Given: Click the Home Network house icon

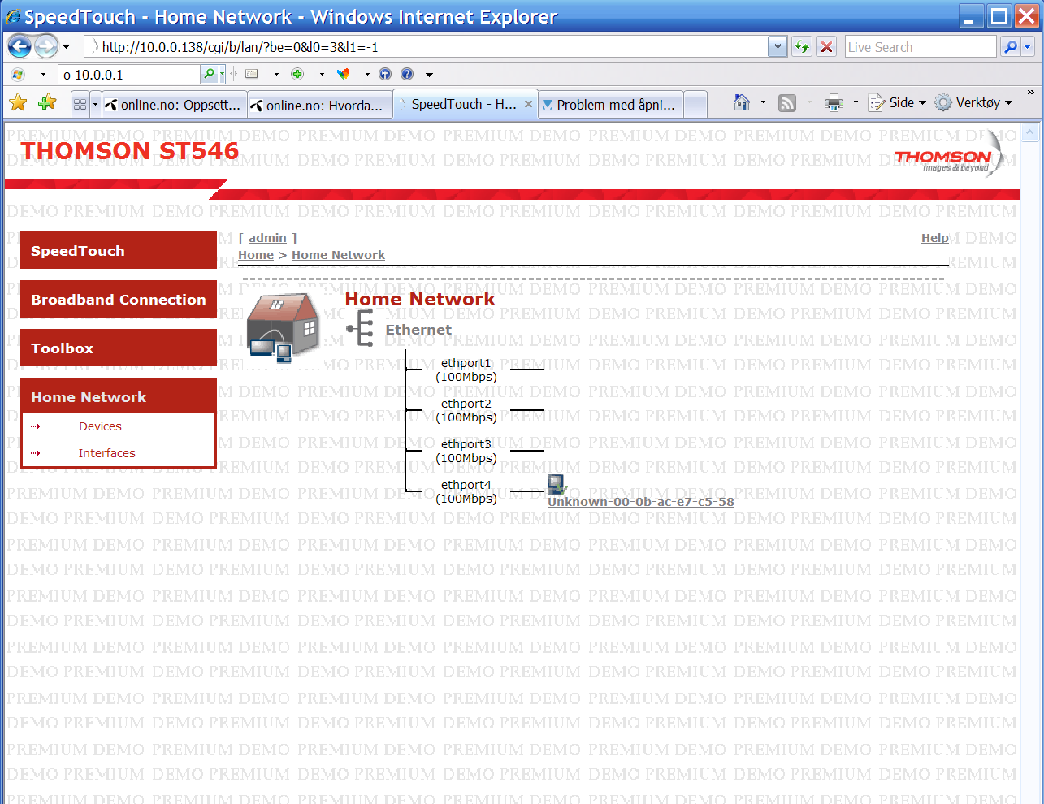Looking at the screenshot, I should click(283, 327).
